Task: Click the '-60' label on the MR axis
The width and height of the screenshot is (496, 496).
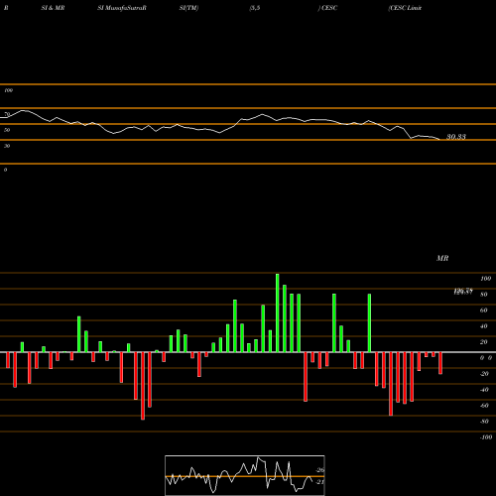Action: click(x=484, y=406)
